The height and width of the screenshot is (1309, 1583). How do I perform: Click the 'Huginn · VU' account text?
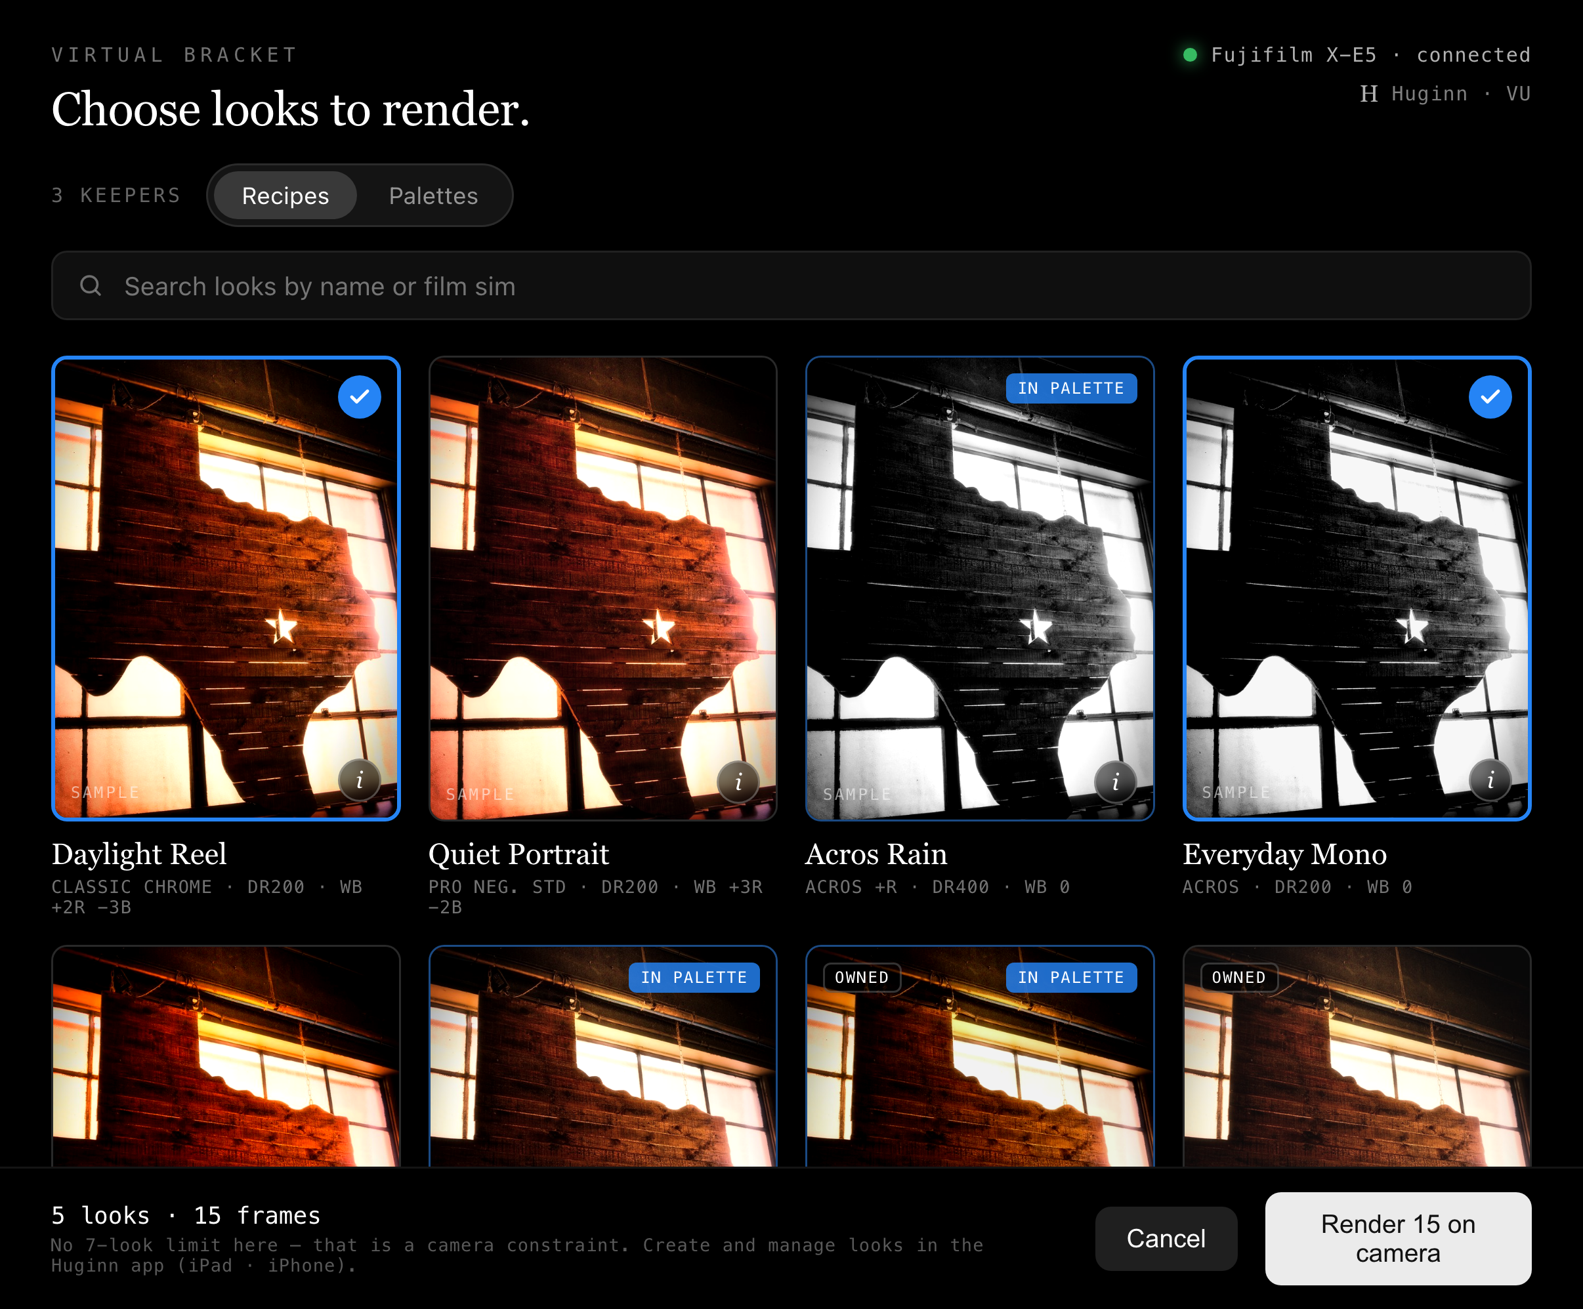[x=1461, y=93]
